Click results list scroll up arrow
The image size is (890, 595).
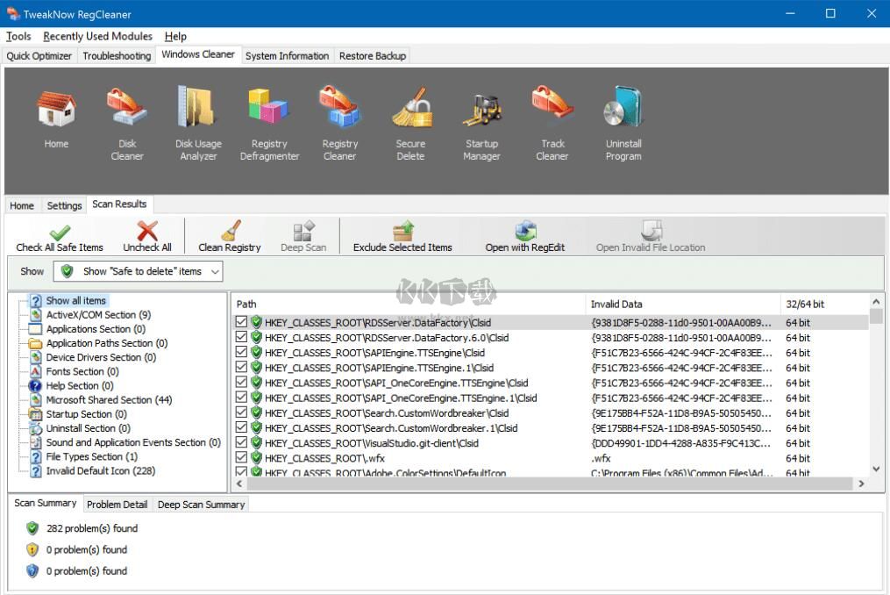tap(876, 302)
